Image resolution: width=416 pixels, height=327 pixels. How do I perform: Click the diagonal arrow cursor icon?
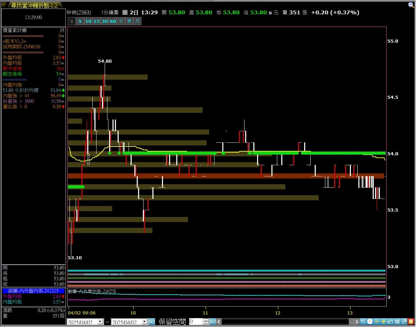(x=363, y=322)
